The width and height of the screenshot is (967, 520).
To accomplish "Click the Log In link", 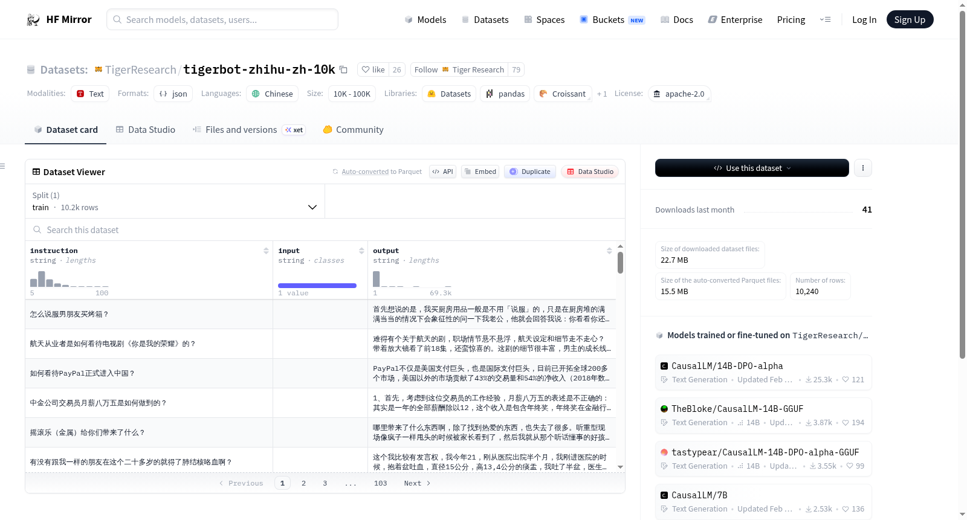I will click(864, 19).
